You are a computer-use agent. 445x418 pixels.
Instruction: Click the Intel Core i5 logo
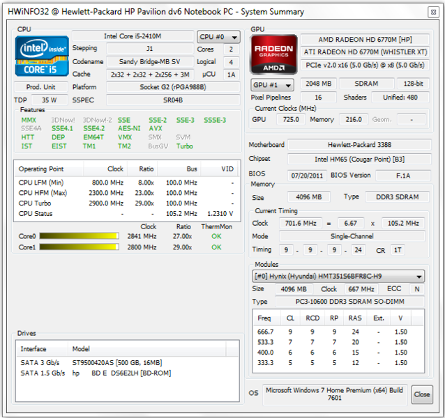coord(42,56)
